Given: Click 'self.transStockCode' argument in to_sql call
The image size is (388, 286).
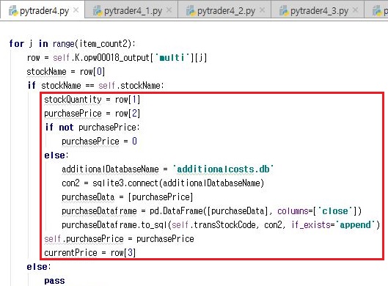Looking at the screenshot, I should (x=213, y=225).
